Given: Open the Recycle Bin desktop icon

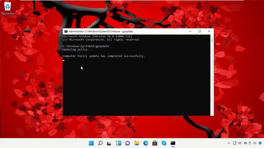Looking at the screenshot, I should [x=7, y=8].
